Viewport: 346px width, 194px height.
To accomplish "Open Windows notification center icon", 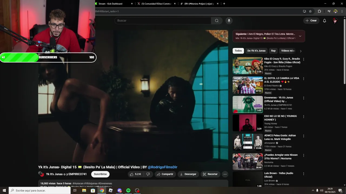I will tap(340, 190).
